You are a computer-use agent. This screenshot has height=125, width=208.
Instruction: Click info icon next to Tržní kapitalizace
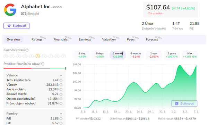click(61, 80)
